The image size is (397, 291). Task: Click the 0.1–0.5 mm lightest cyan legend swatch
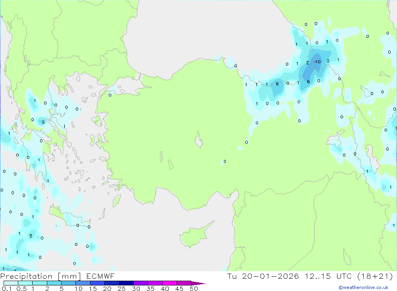[x=11, y=283]
